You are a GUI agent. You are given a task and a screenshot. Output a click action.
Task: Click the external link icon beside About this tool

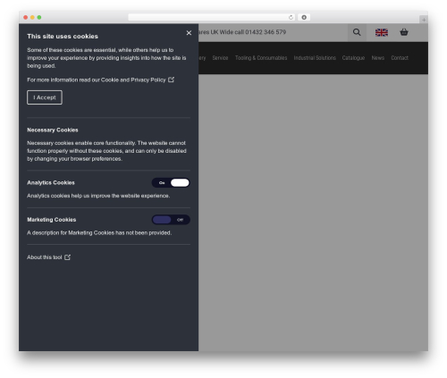click(x=68, y=257)
